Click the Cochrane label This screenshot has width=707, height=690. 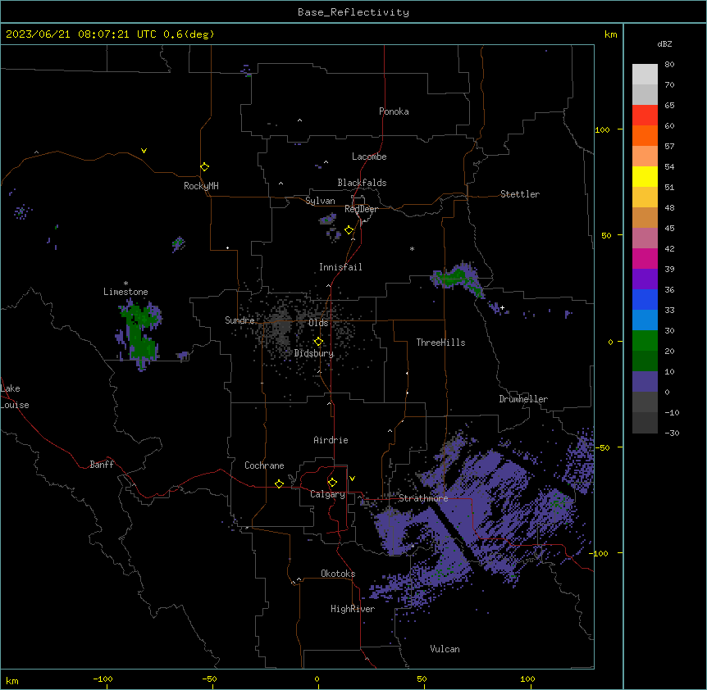click(x=264, y=465)
